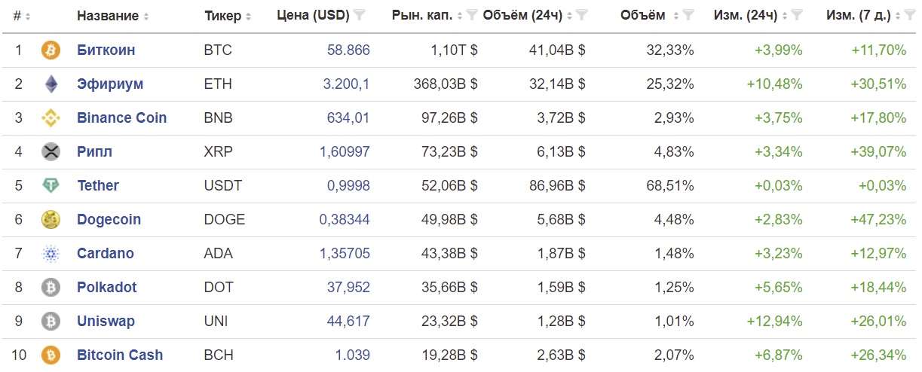Click the Цена (USD) column header text

point(313,16)
